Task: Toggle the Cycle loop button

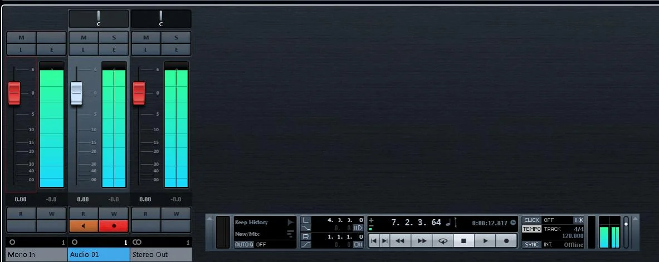Action: (443, 241)
